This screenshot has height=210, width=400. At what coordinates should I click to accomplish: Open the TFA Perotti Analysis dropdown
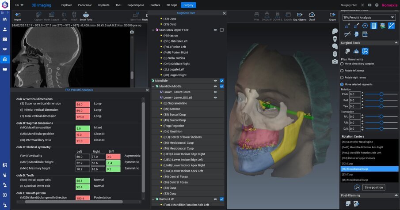click(369, 18)
